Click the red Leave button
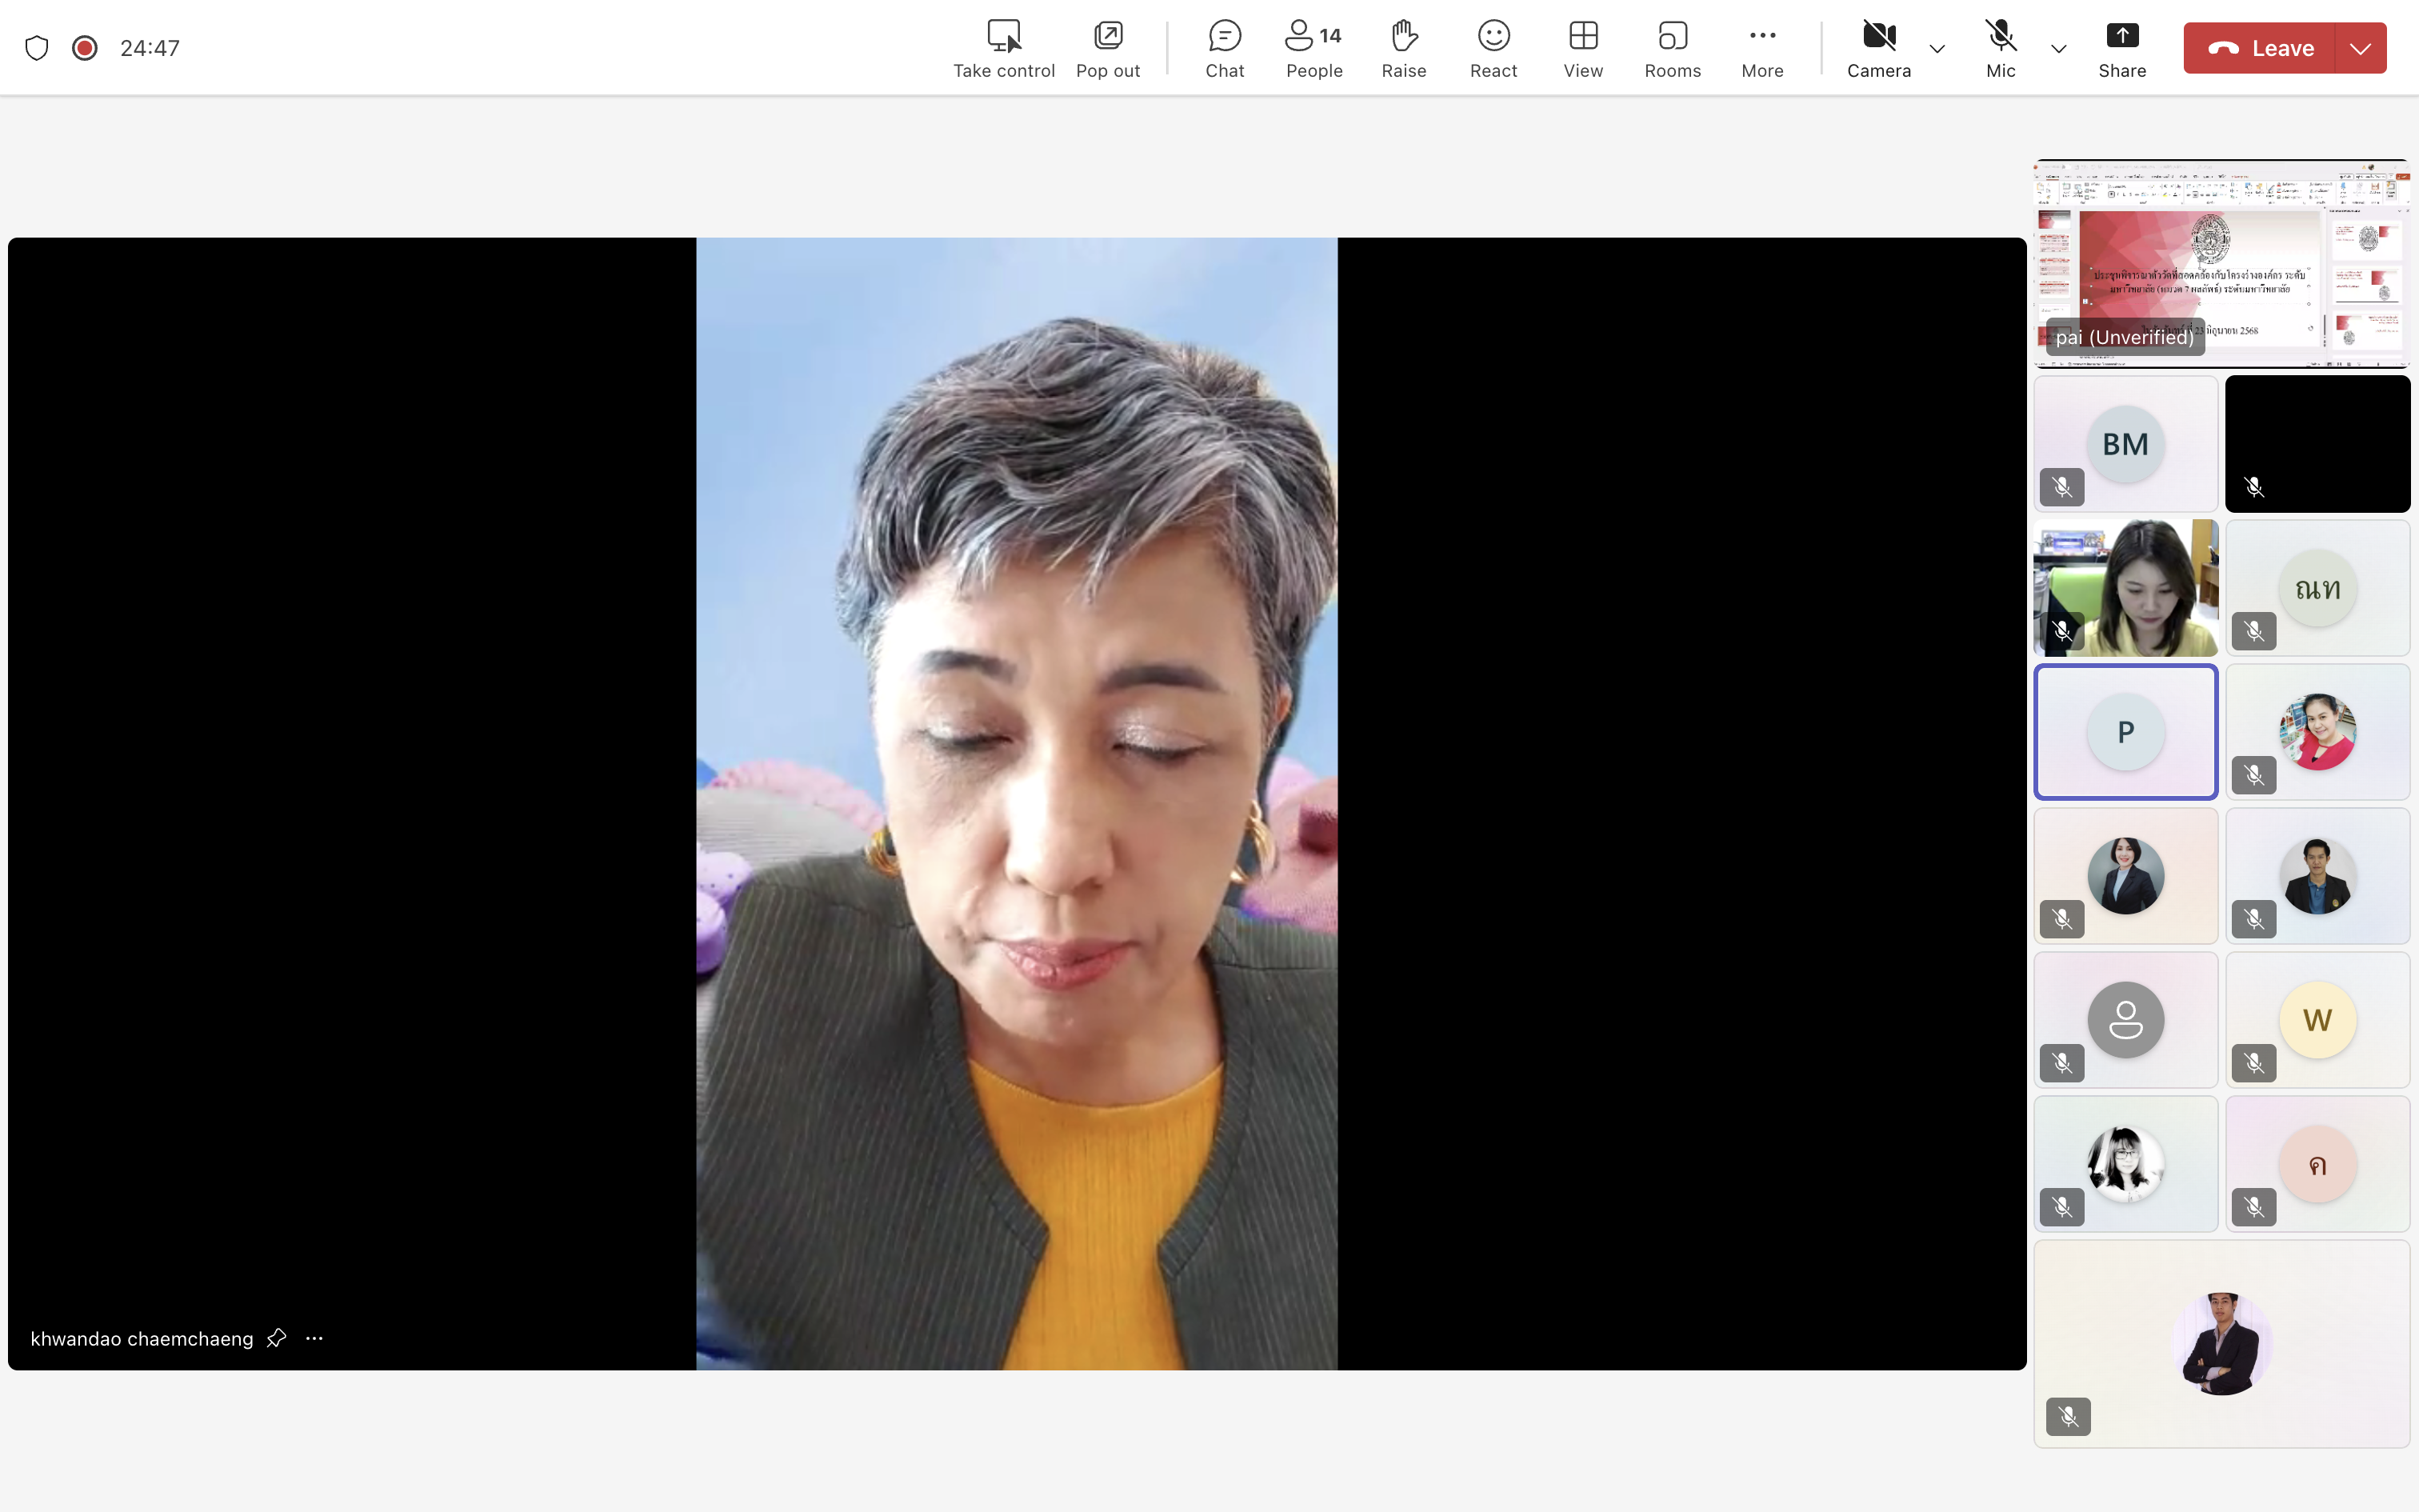This screenshot has height=1512, width=2419. 2261,48
